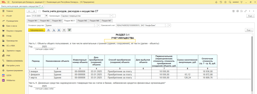Switch to Раздел №6 tab

pos(95,21)
